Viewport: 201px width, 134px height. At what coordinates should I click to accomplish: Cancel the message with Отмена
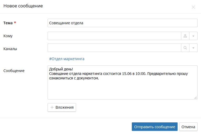click(188, 127)
